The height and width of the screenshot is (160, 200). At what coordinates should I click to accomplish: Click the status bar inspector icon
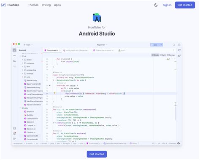178,143
